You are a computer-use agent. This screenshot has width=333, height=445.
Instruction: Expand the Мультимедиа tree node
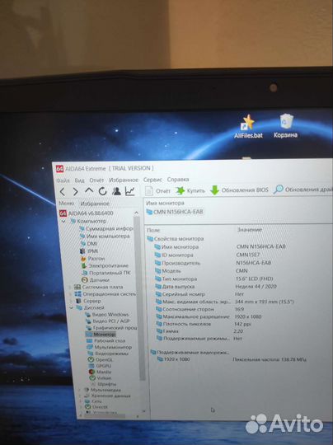point(79,390)
